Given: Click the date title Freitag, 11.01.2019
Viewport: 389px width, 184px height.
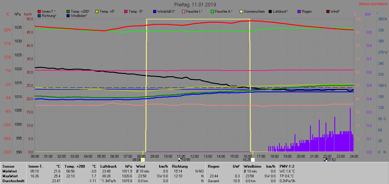Looking at the screenshot, I should [195, 5].
